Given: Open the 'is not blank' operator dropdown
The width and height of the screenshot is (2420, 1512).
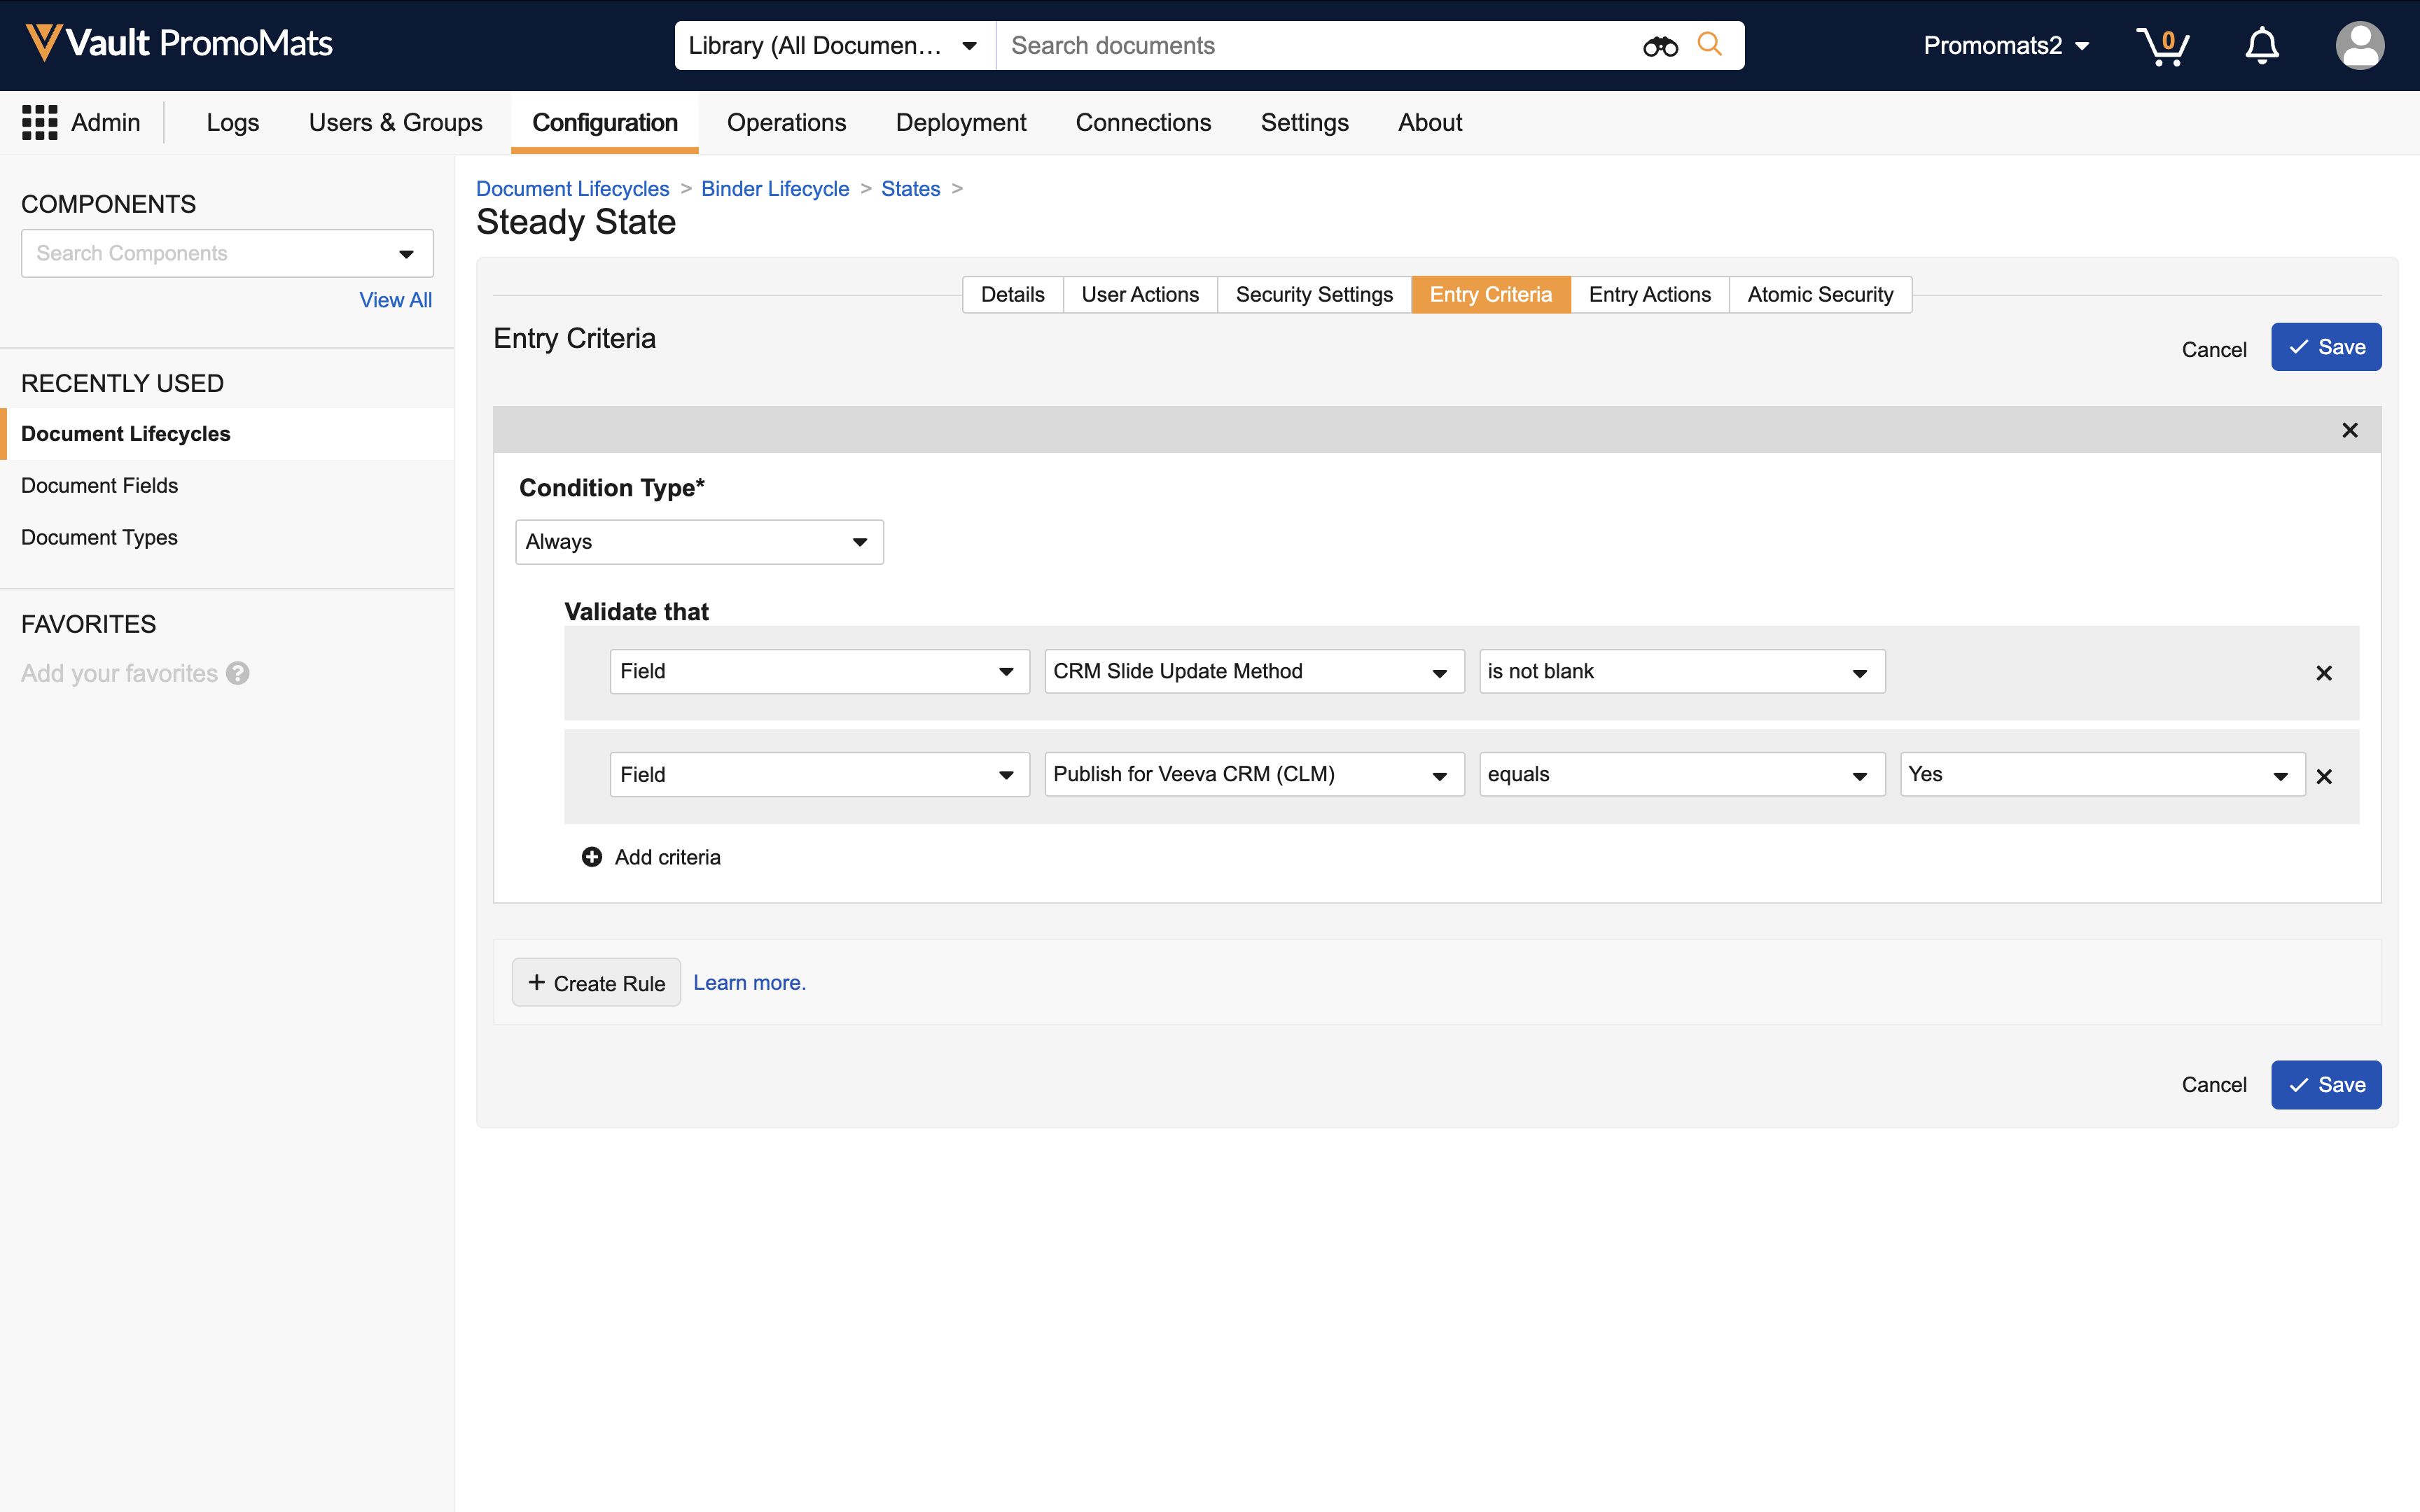Looking at the screenshot, I should [1681, 672].
